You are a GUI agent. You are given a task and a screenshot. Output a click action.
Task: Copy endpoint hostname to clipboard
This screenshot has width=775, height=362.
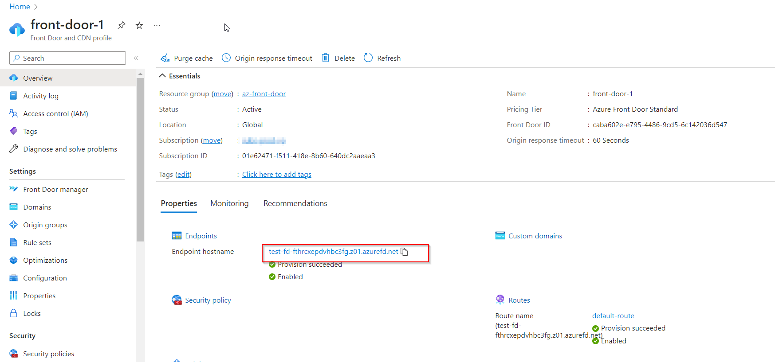tap(404, 252)
